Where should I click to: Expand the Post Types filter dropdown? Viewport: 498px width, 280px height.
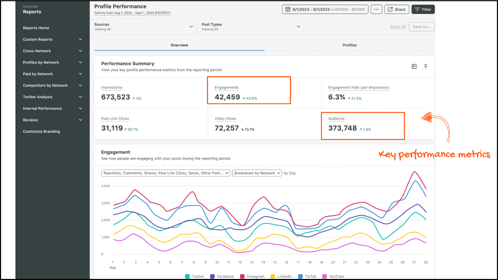pyautogui.click(x=251, y=26)
